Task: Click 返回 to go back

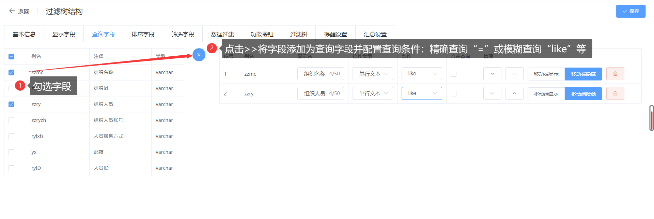Action: tap(24, 12)
